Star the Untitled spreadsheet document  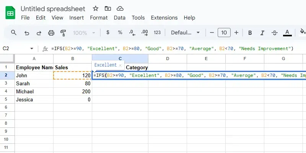pos(96,8)
